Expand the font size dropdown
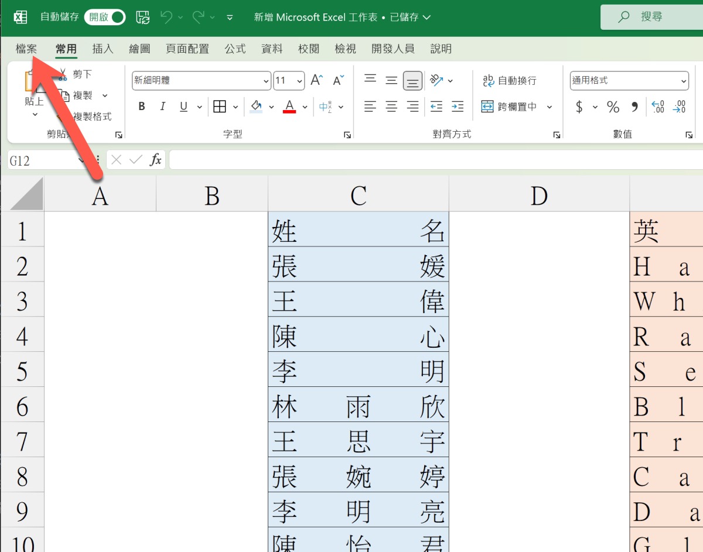 300,81
